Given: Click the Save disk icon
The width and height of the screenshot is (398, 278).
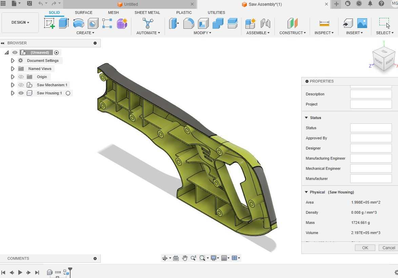Looking at the screenshot, I should coord(29,3).
